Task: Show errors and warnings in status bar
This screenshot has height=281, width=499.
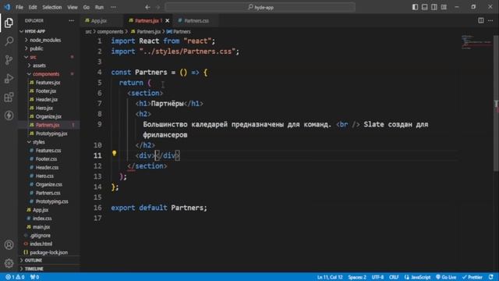Action: click(15, 277)
